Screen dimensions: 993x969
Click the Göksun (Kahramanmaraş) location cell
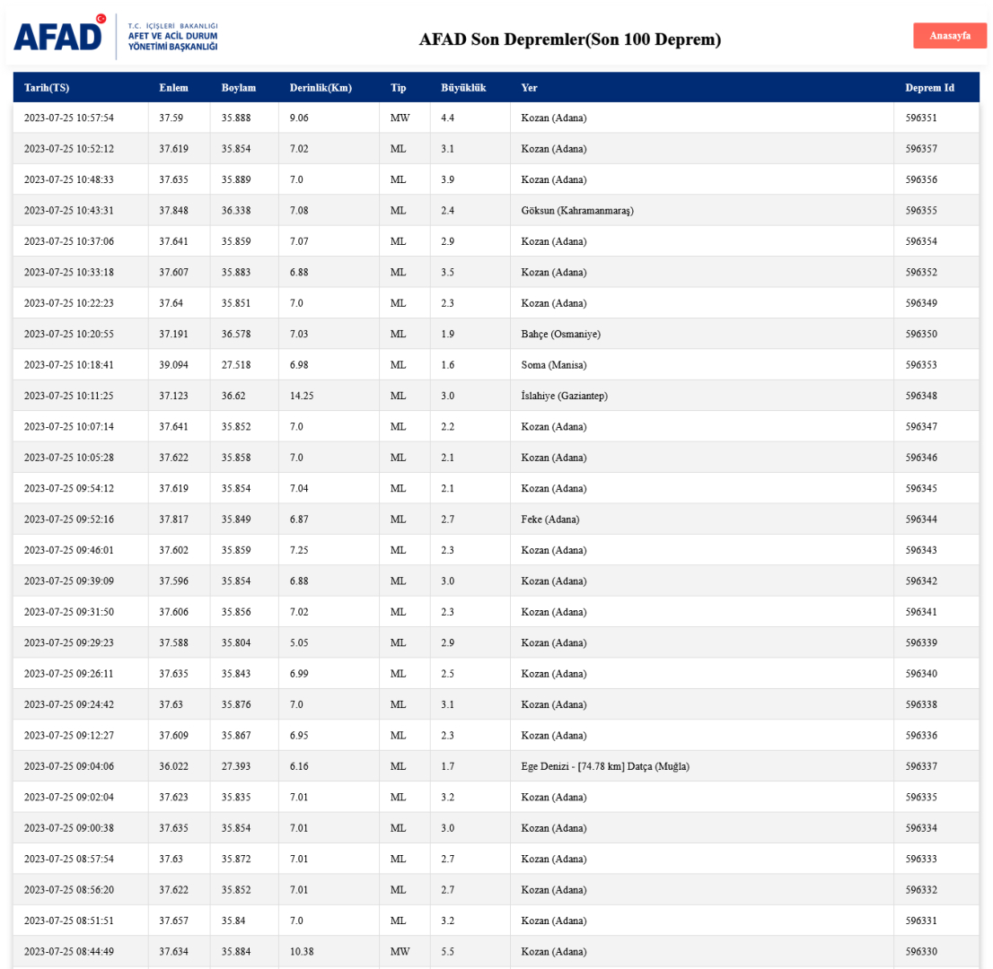point(577,211)
